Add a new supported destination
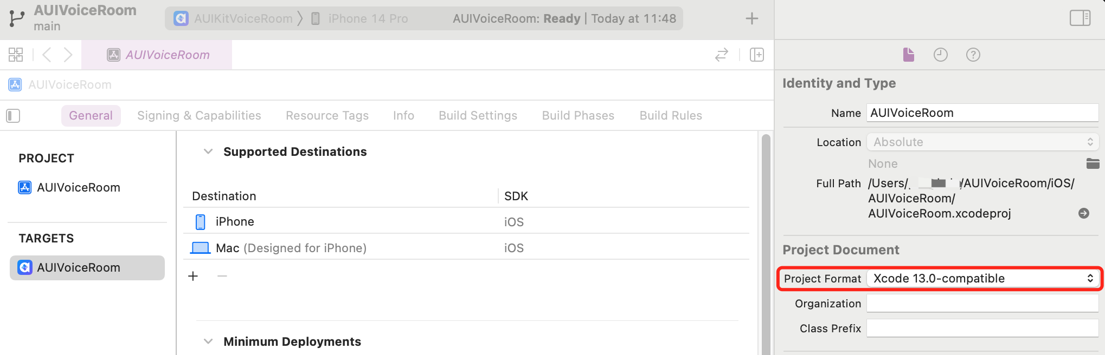The width and height of the screenshot is (1105, 355). [x=193, y=277]
